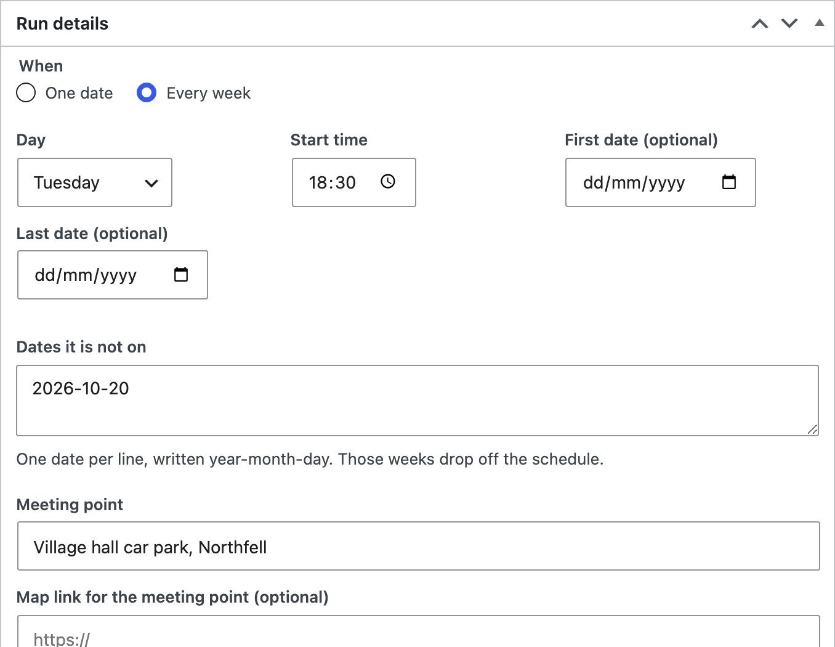Screen dimensions: 835x647
Task: Select the One date radio option
Action: (26, 92)
